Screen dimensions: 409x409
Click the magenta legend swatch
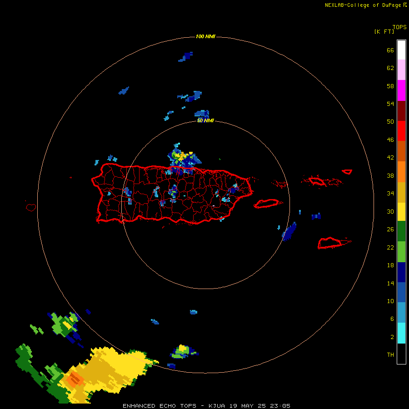(401, 90)
